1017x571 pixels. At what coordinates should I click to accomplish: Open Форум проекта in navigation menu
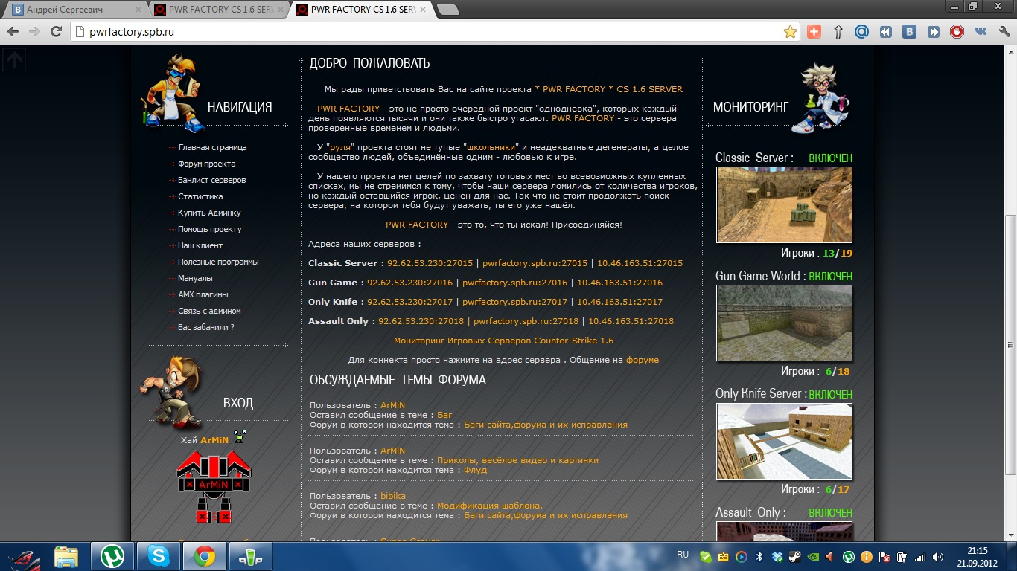click(206, 164)
